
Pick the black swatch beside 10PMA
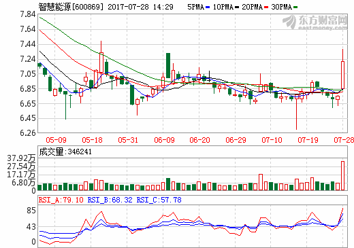pyautogui.click(x=237, y=7)
